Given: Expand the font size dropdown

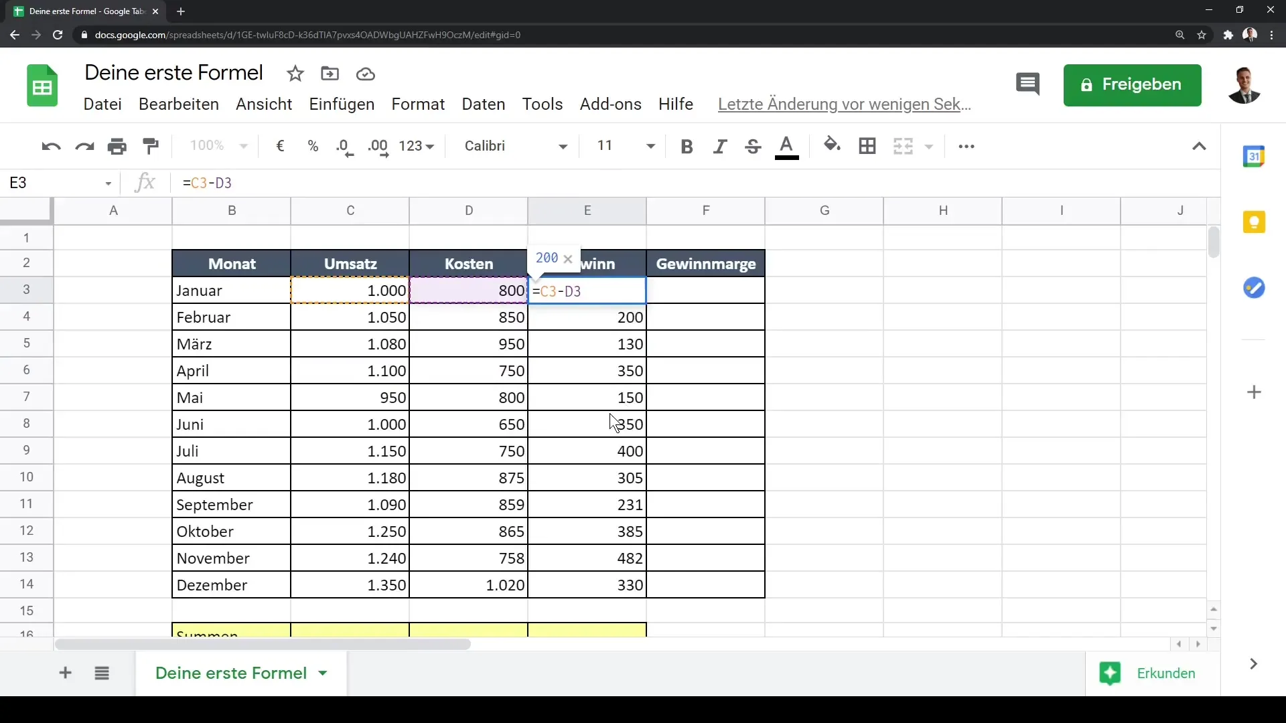Looking at the screenshot, I should 650,146.
